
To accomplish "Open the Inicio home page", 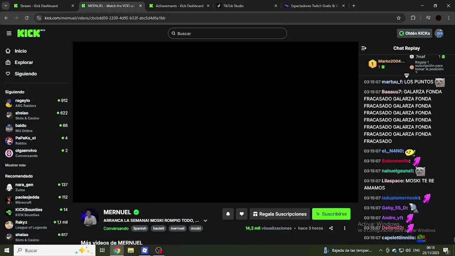I will tap(21, 51).
